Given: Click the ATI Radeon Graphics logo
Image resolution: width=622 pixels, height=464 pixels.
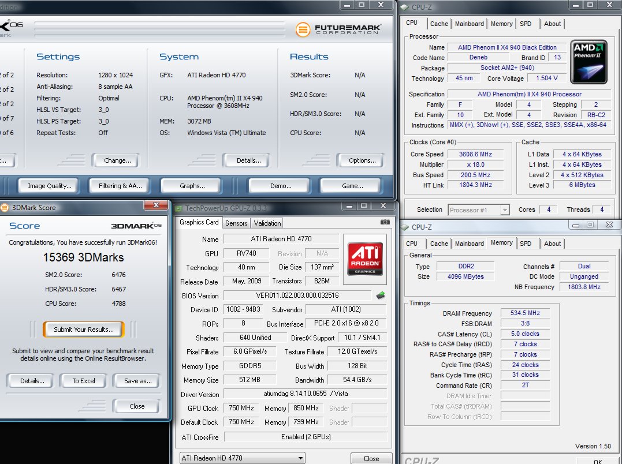Looking at the screenshot, I should tap(365, 259).
